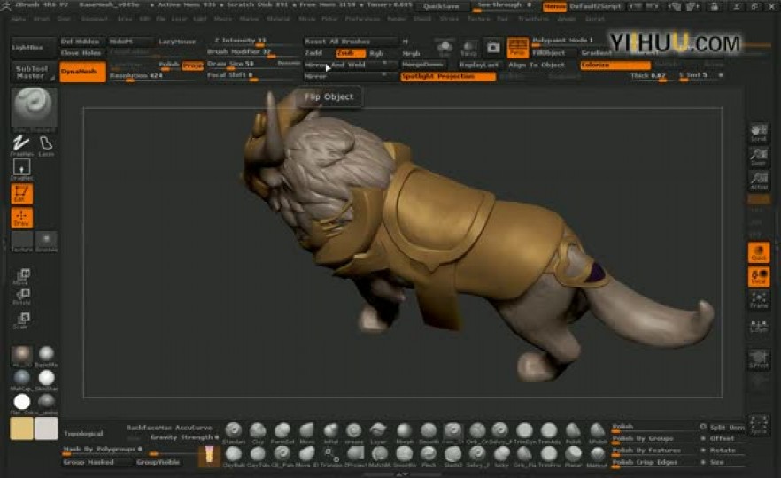Image resolution: width=781 pixels, height=478 pixels.
Task: Click the camera snapshot icon
Action: coord(493,47)
